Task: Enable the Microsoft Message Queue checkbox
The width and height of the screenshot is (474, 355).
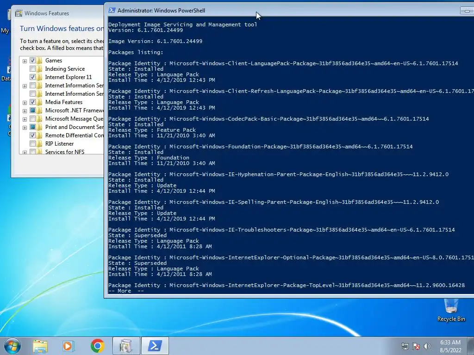Action: click(32, 119)
